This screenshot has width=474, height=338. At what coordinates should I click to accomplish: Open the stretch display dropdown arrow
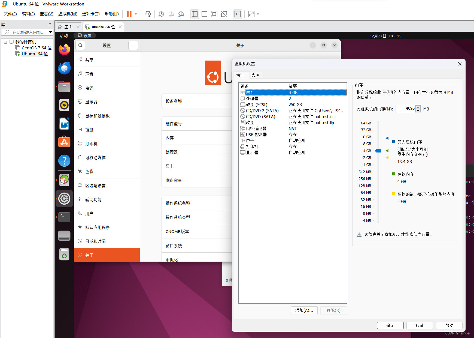[258, 14]
